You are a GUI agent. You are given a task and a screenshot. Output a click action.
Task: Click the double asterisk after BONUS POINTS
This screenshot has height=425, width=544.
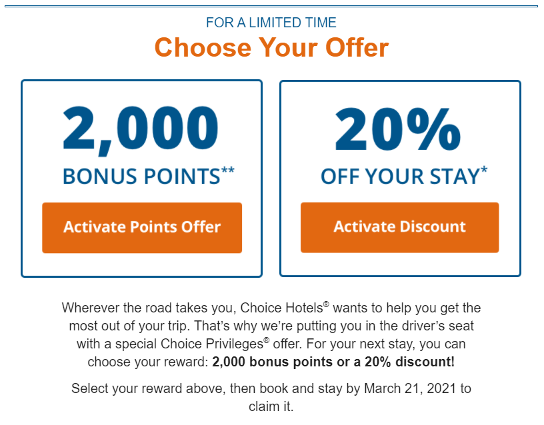(228, 171)
